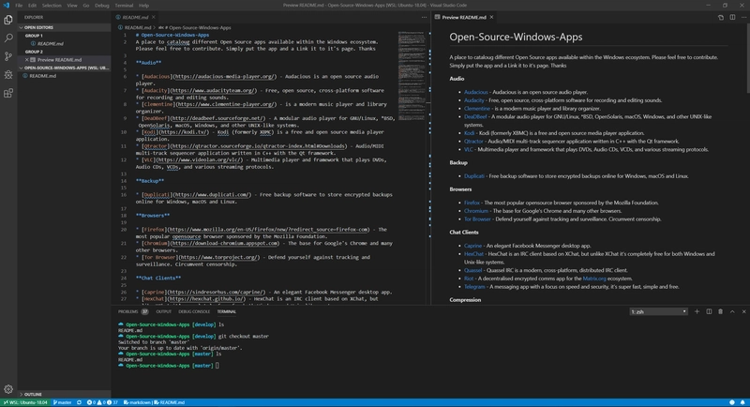Follow the Caprine link in preview
This screenshot has width=750, height=407.
[472, 246]
